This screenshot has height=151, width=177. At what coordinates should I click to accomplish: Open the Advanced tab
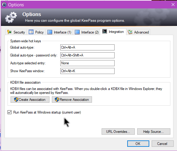[x=138, y=32]
